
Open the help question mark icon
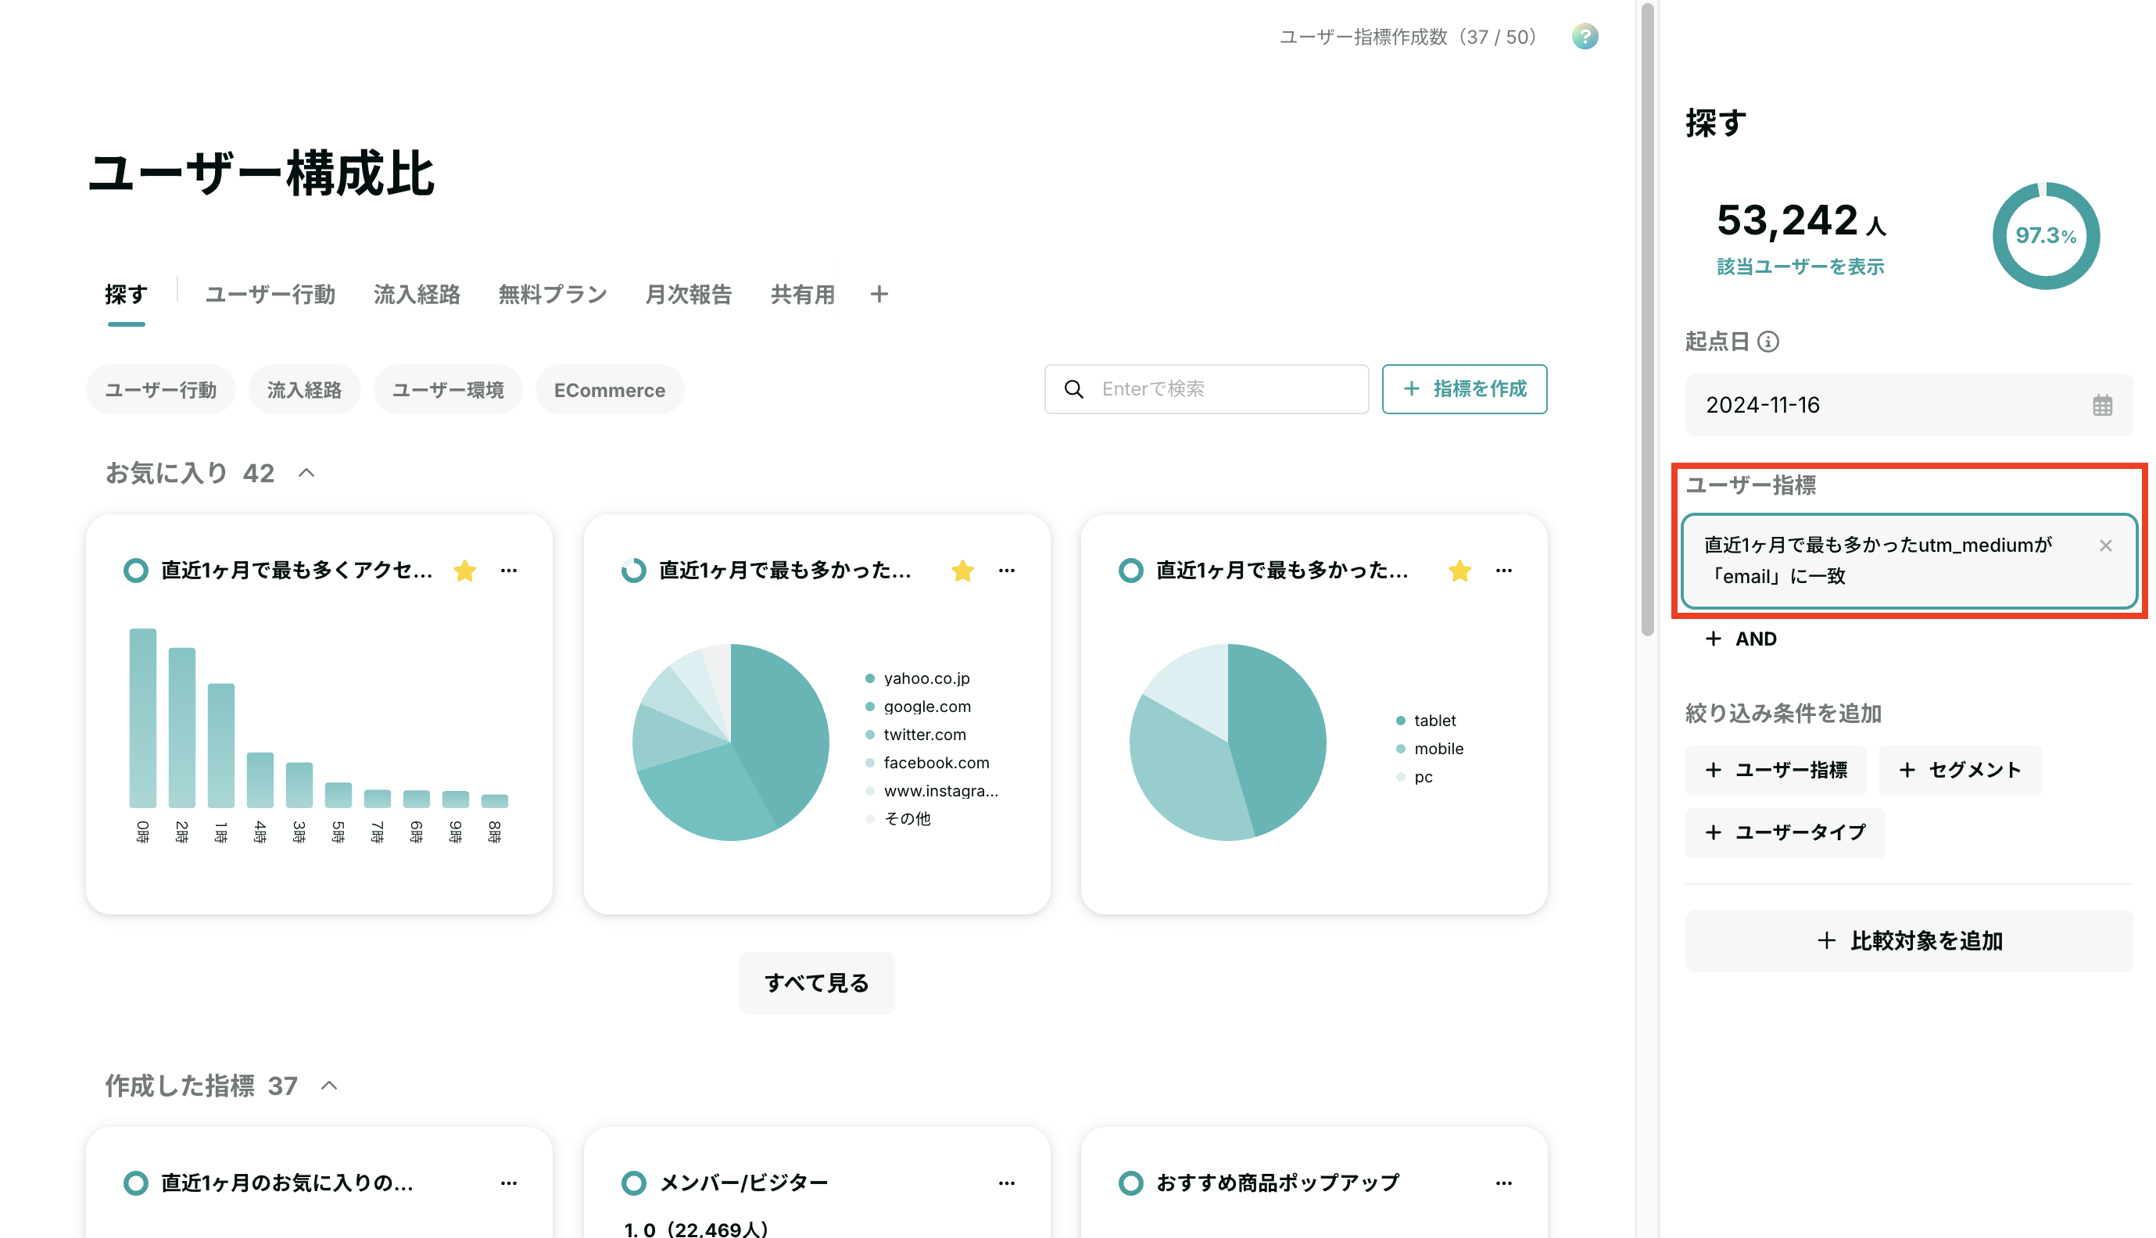[1584, 37]
